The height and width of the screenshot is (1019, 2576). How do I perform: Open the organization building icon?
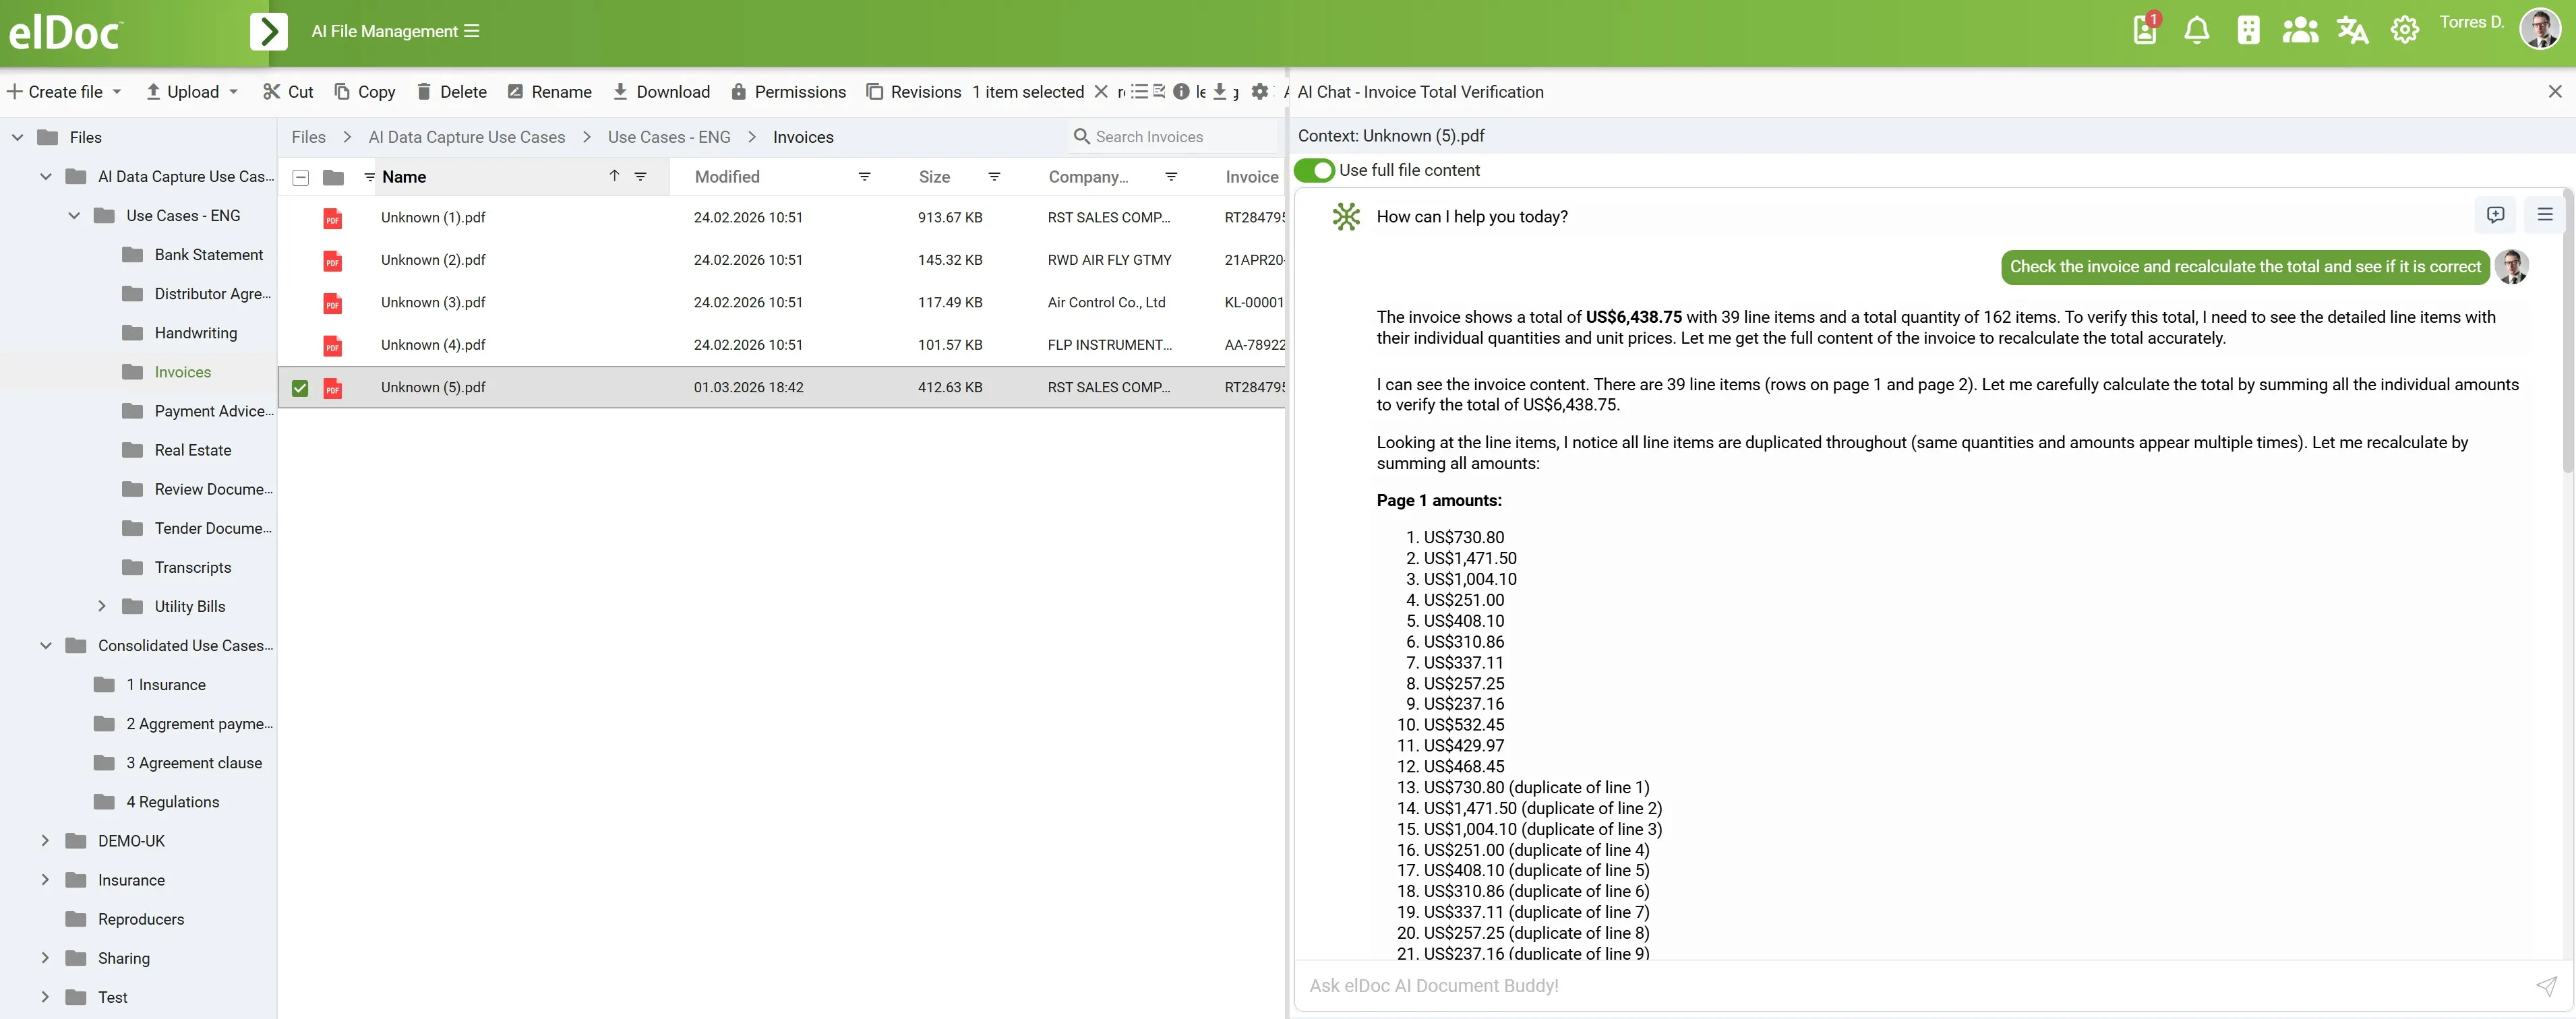click(2248, 31)
